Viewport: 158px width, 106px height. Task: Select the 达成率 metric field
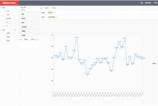coord(8,41)
